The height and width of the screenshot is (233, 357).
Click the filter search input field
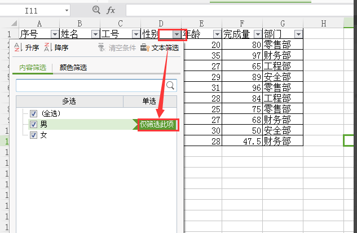[89, 85]
